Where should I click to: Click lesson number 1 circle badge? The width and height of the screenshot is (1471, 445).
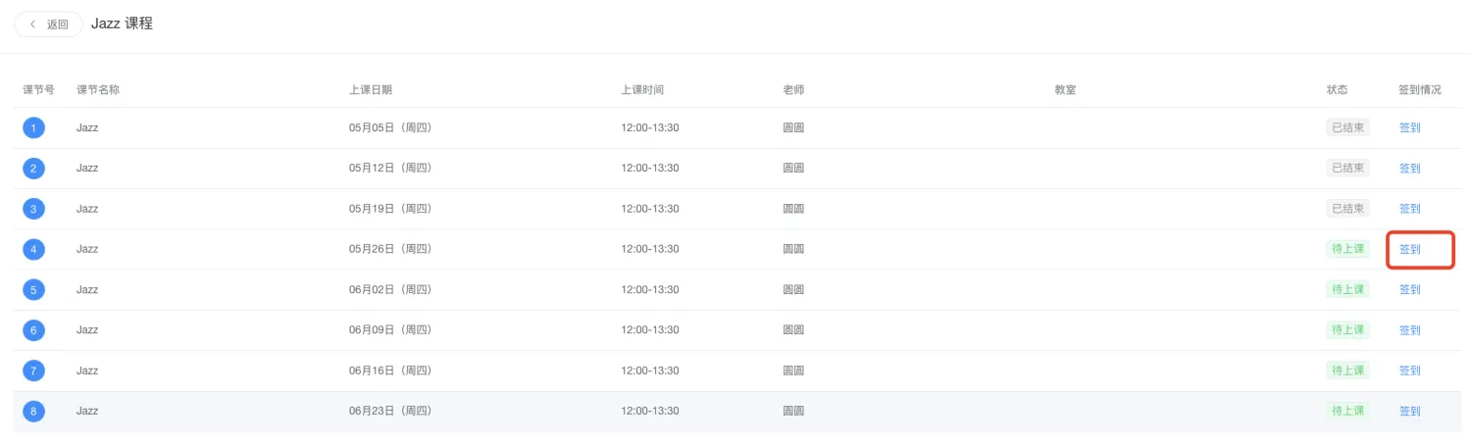[34, 127]
